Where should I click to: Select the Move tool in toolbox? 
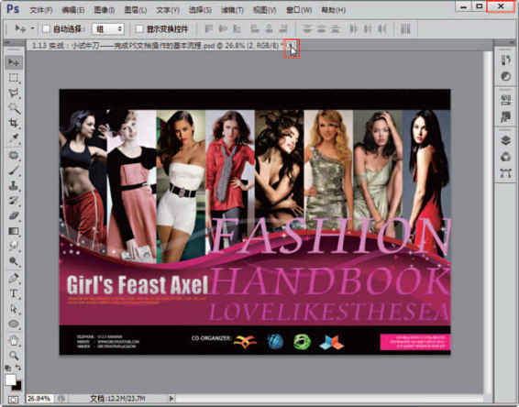click(14, 62)
